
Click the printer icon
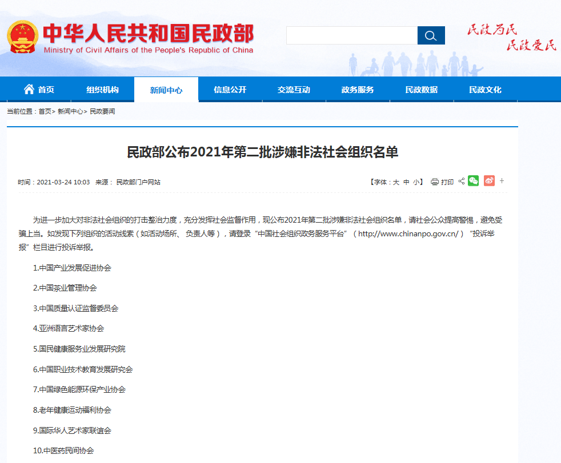pyautogui.click(x=434, y=182)
